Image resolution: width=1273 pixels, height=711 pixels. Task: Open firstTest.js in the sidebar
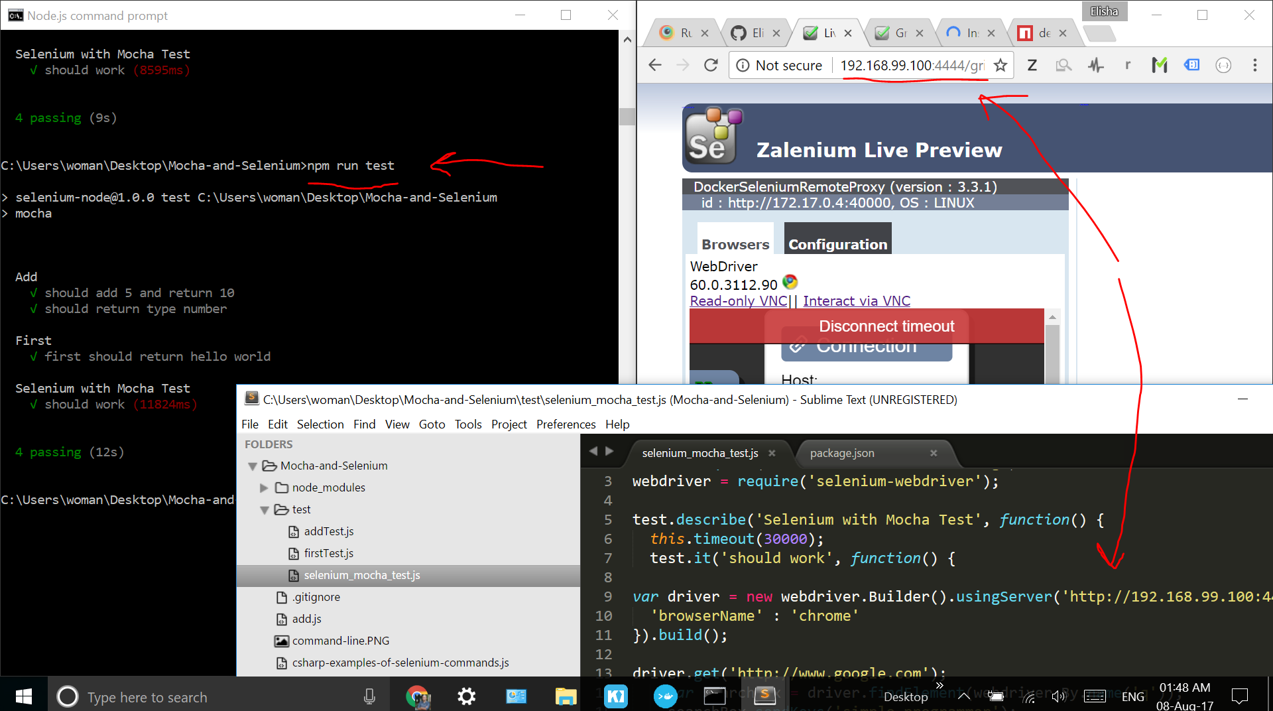pos(329,553)
